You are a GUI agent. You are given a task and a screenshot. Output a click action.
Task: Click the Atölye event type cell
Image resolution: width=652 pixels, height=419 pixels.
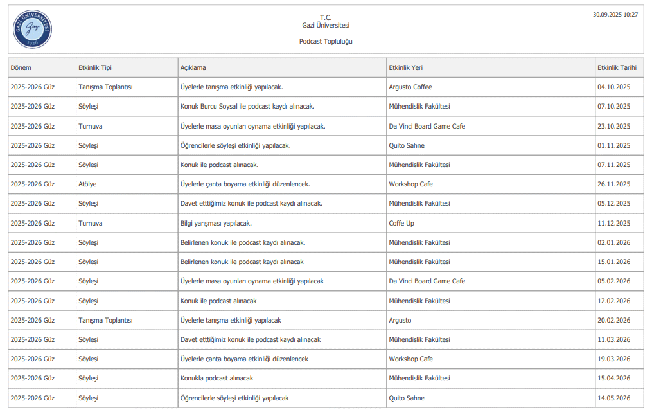(x=87, y=184)
